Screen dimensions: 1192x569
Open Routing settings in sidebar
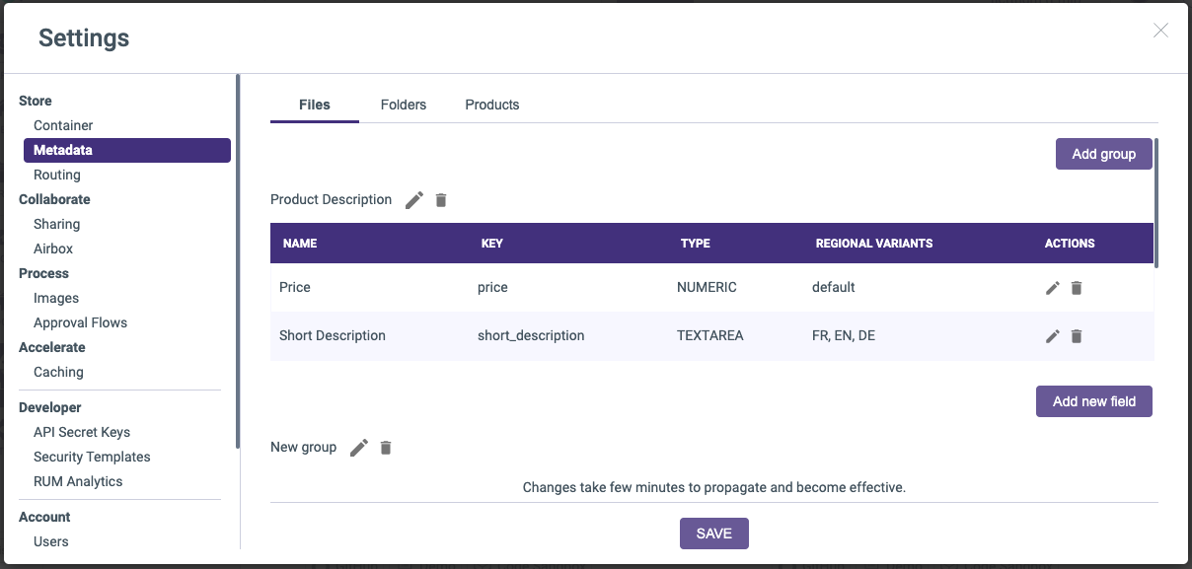pyautogui.click(x=57, y=175)
